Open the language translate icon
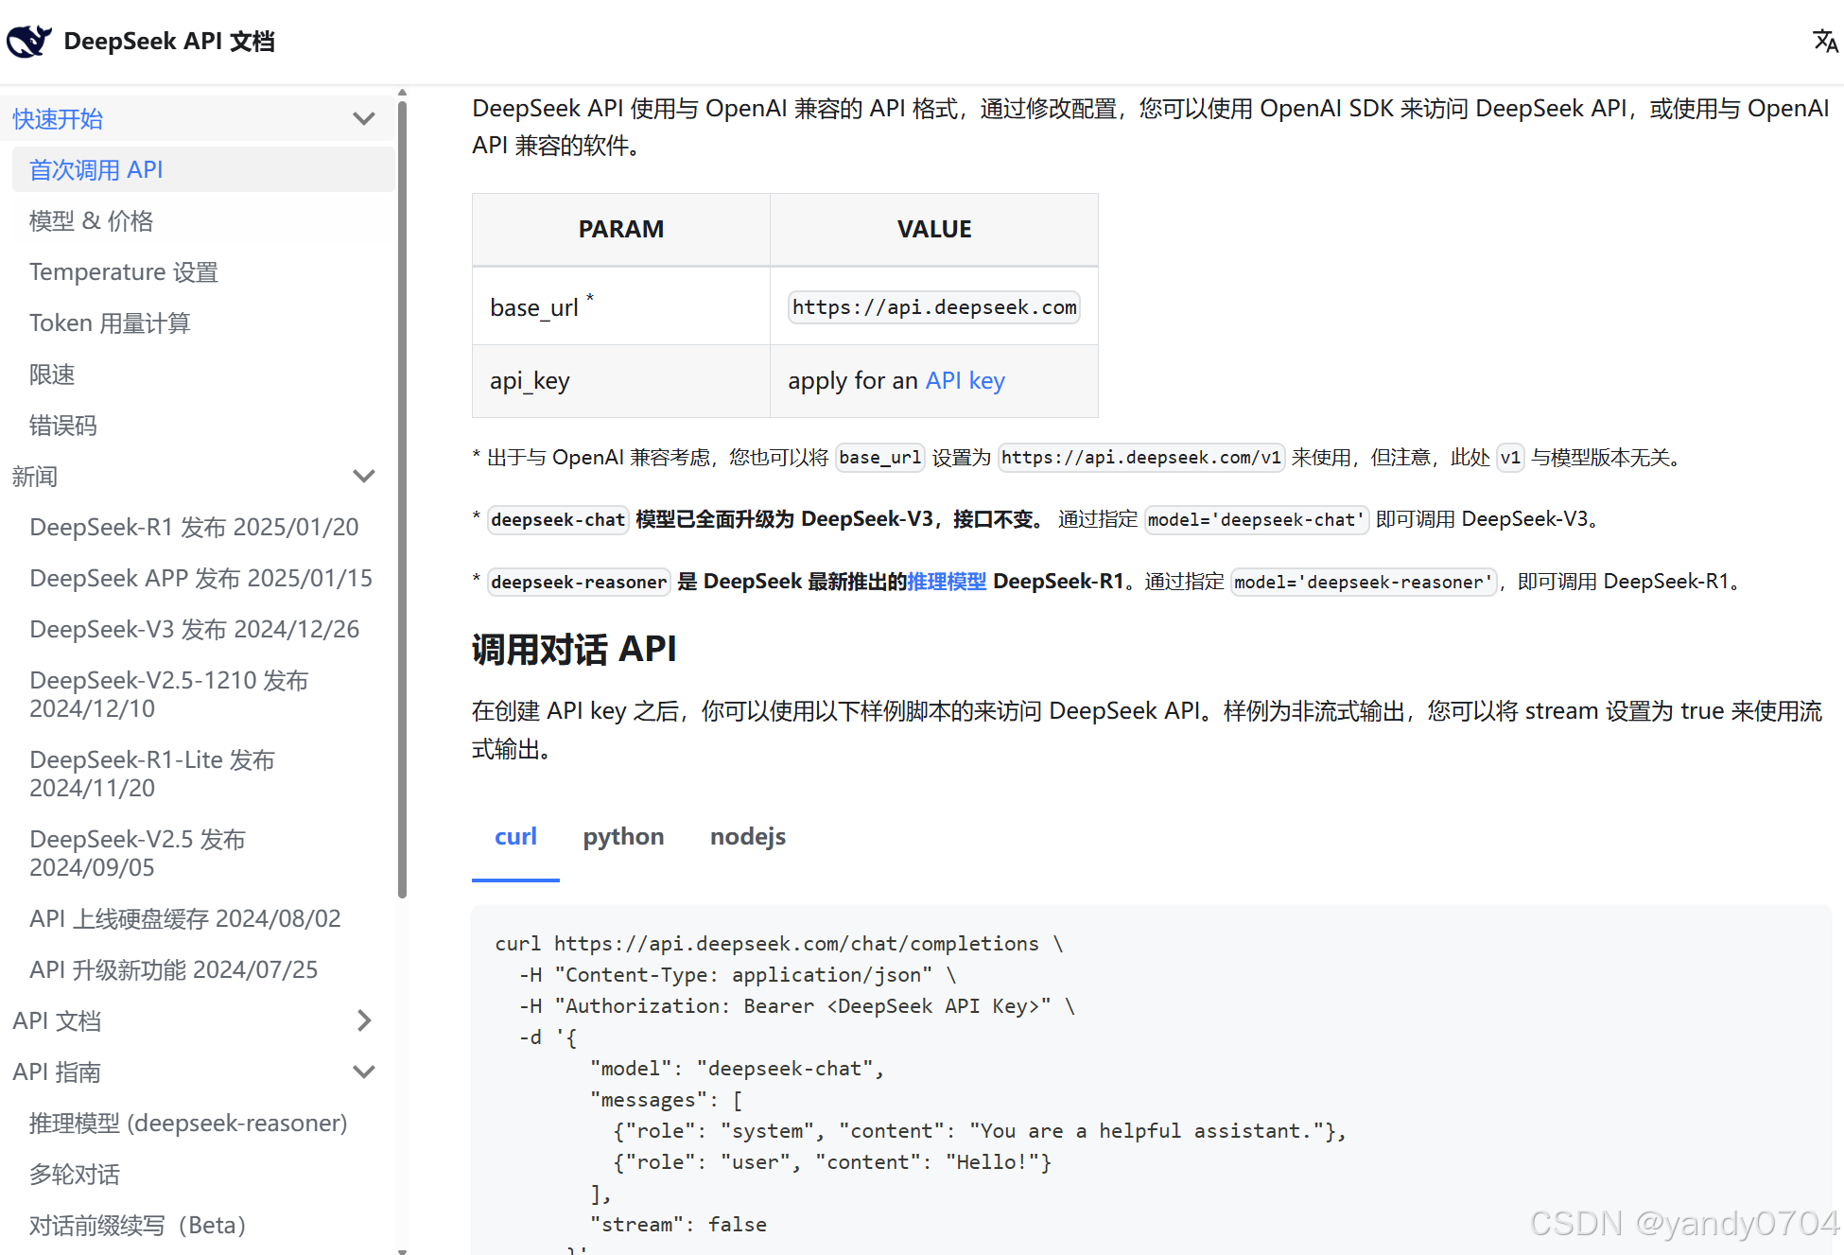 [1824, 41]
